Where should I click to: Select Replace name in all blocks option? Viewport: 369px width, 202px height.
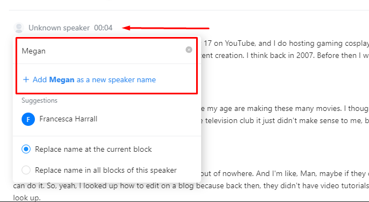coord(26,170)
